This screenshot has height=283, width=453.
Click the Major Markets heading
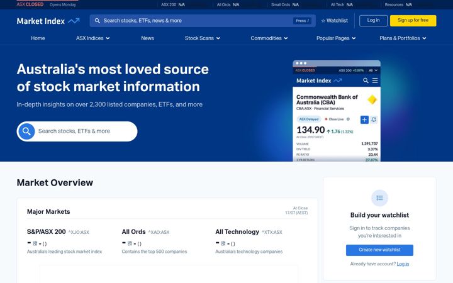click(x=48, y=212)
